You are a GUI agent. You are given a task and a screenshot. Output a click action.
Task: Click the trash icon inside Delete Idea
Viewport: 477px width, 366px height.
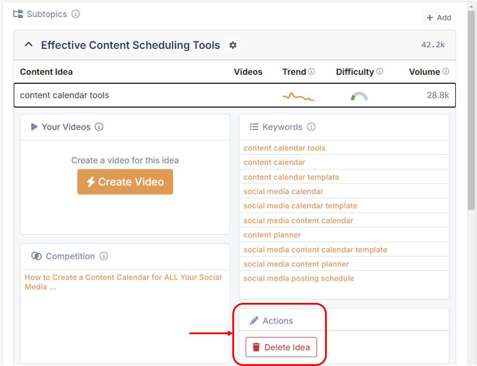pos(256,347)
